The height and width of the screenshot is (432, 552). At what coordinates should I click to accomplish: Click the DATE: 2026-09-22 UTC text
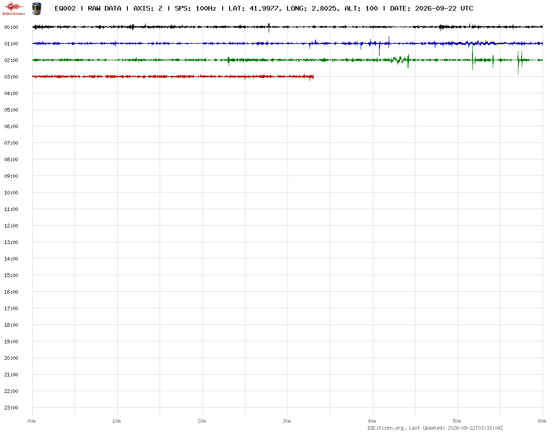pyautogui.click(x=431, y=8)
